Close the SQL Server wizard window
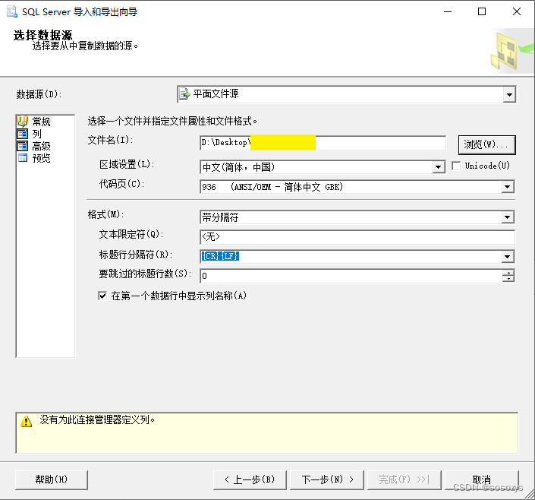This screenshot has width=535, height=500. pyautogui.click(x=517, y=11)
